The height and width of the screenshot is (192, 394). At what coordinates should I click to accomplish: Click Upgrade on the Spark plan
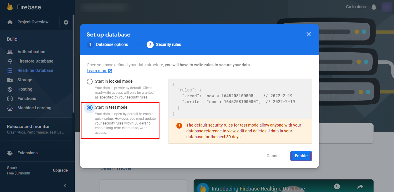tap(60, 170)
